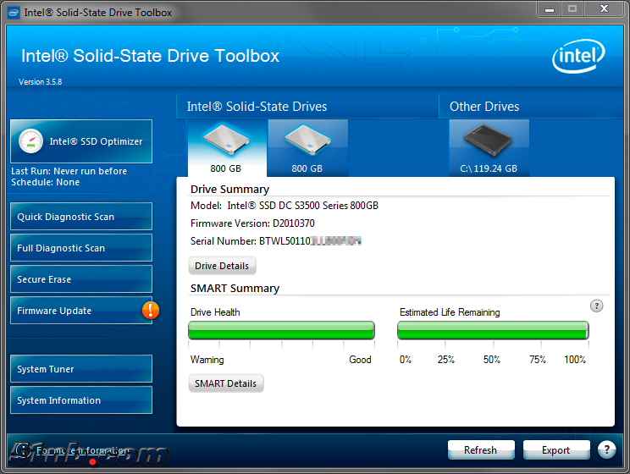This screenshot has height=474, width=630.
Task: Click the Export button
Action: point(555,450)
